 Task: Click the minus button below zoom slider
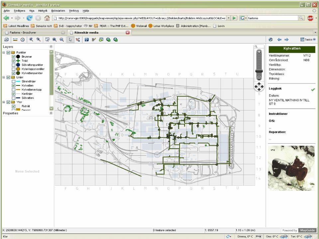(x=259, y=78)
